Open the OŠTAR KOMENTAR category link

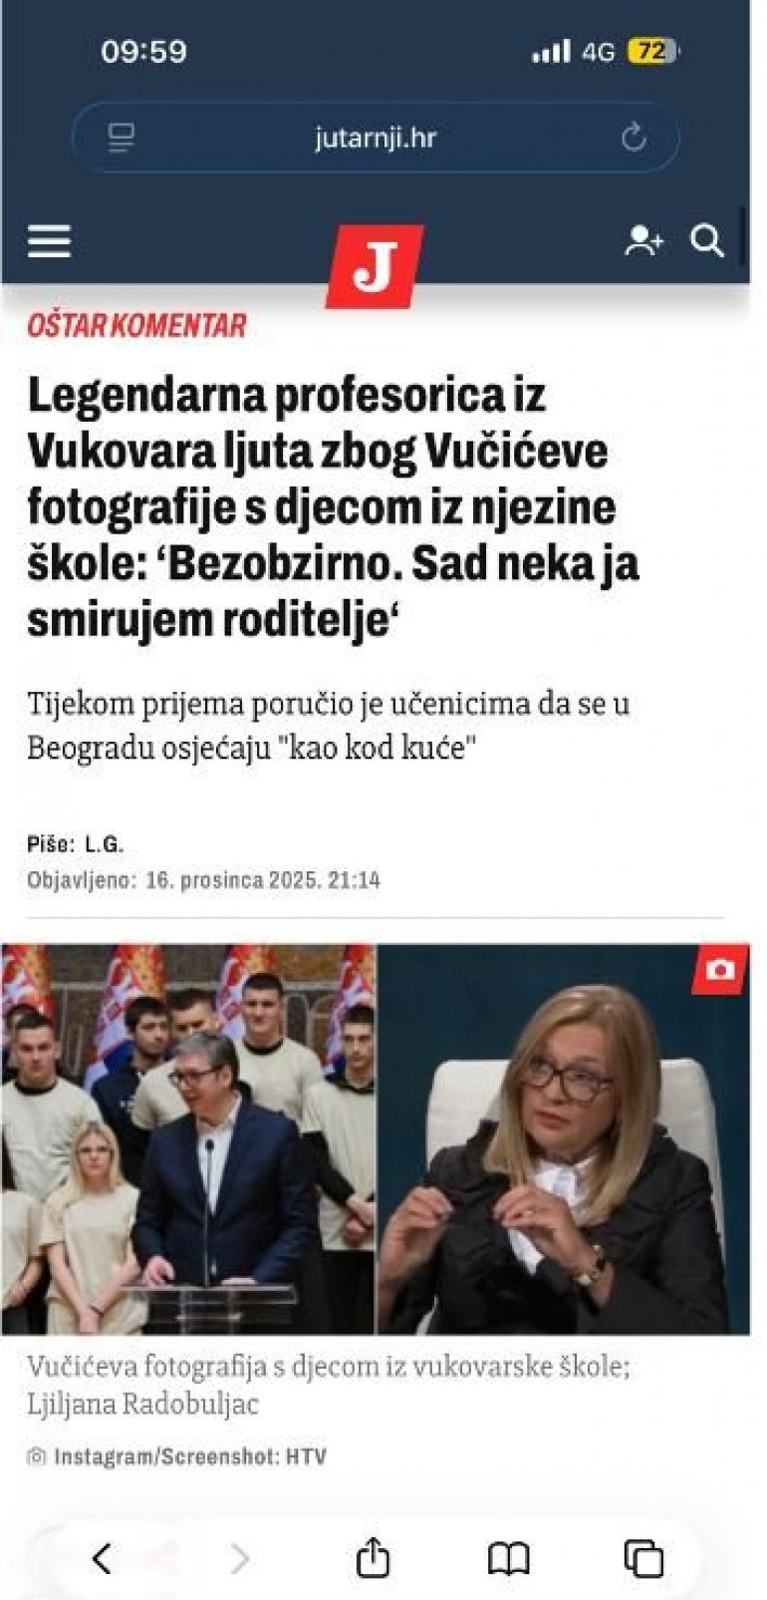(x=136, y=325)
